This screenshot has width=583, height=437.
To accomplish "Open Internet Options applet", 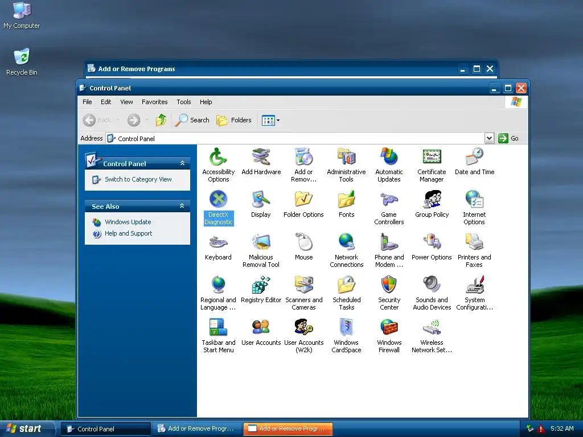I will 474,207.
